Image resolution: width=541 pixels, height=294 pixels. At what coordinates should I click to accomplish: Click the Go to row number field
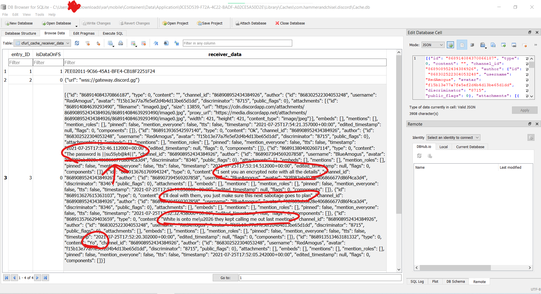(320, 278)
